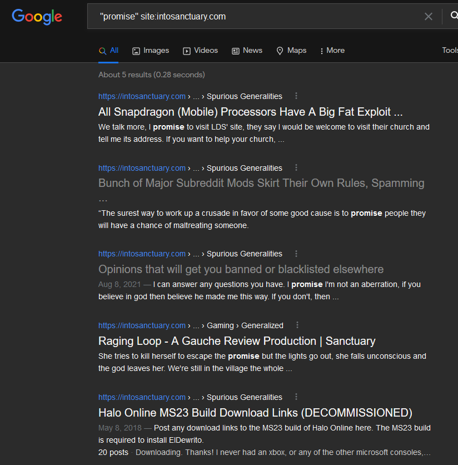Click the 'May 8, 2018' date text
The height and width of the screenshot is (465, 458).
120,428
